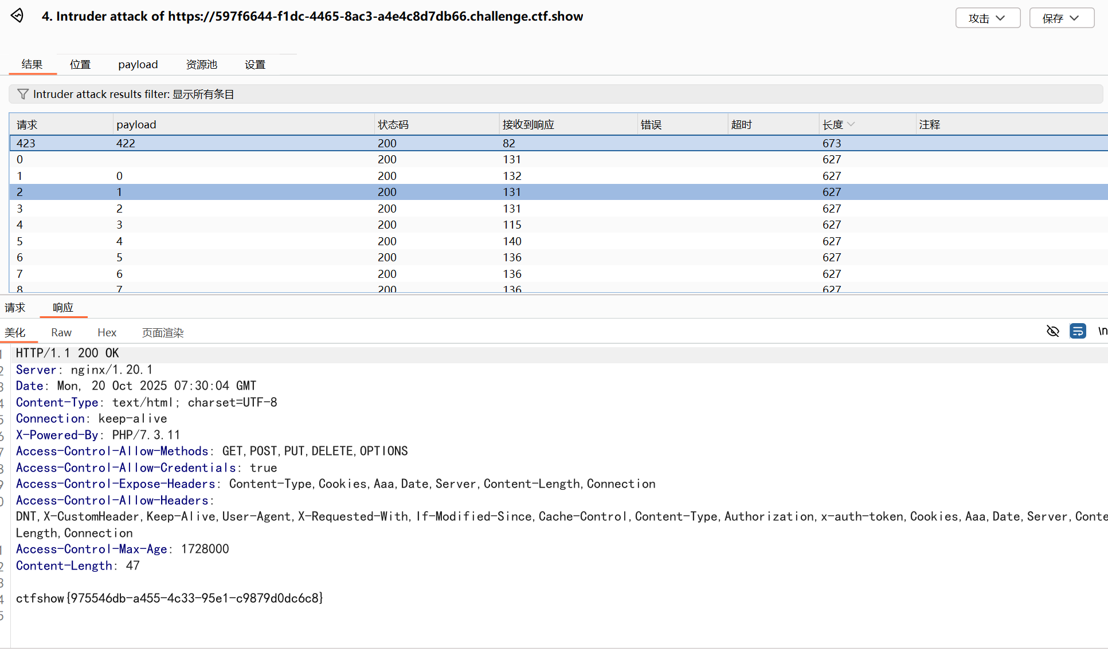Open the 页面渲染 render tab
Image resolution: width=1108 pixels, height=652 pixels.
162,333
